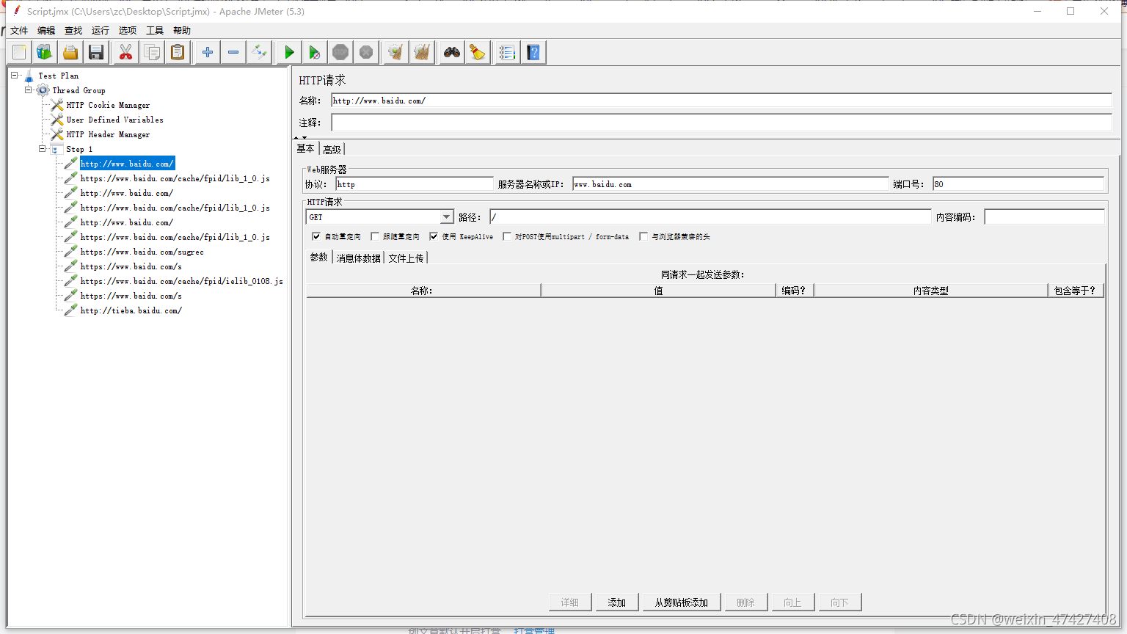The width and height of the screenshot is (1127, 634).
Task: Collapse the Step 1 tree node
Action: point(43,148)
